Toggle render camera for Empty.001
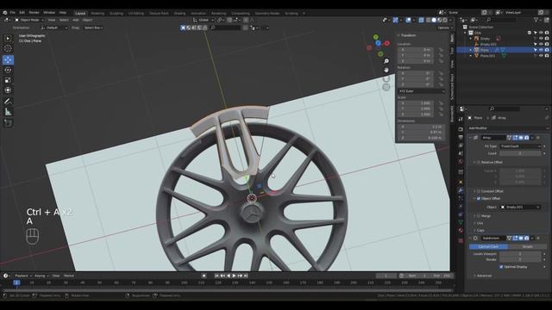 (547, 44)
